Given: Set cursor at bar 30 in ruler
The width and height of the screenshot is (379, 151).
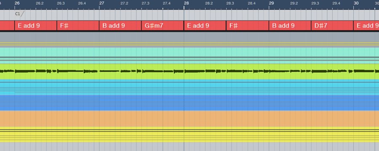Looking at the screenshot, I should pyautogui.click(x=356, y=3).
